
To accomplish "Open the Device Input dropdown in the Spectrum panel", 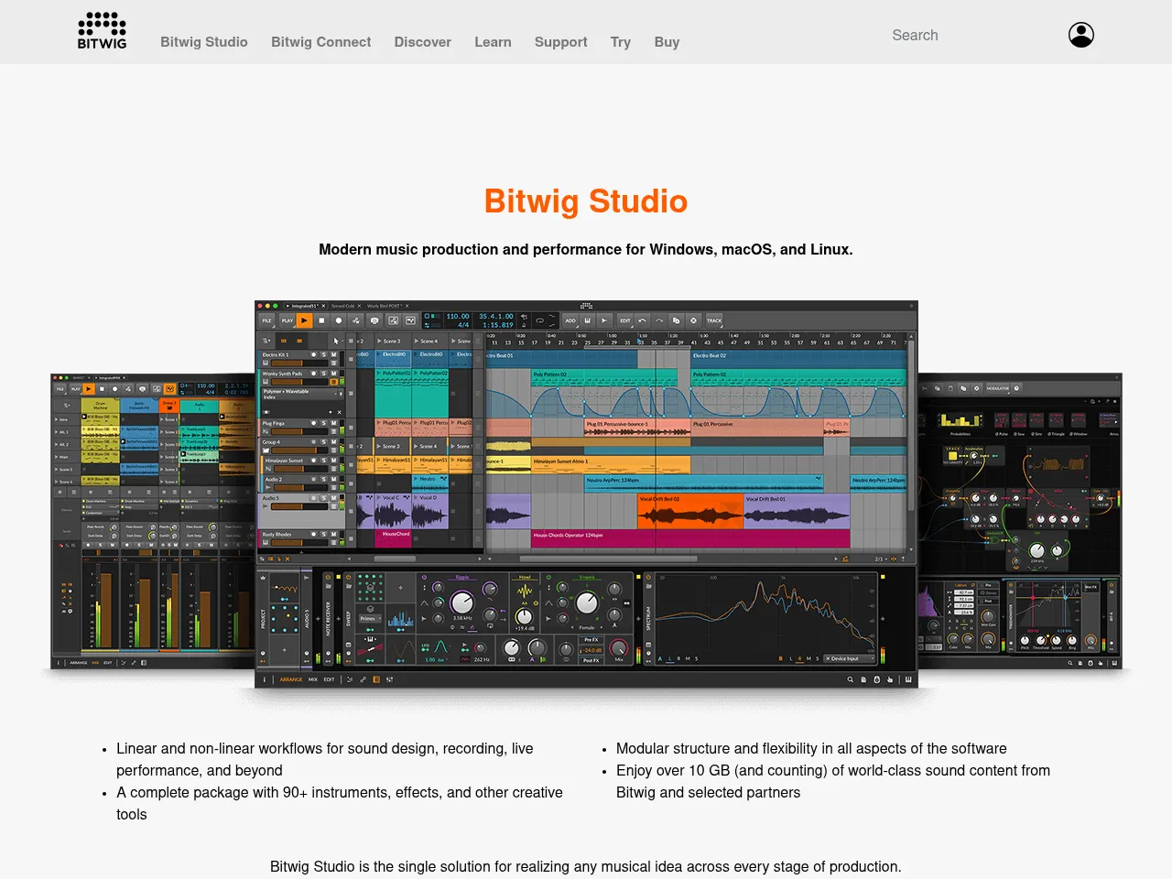I will point(848,659).
